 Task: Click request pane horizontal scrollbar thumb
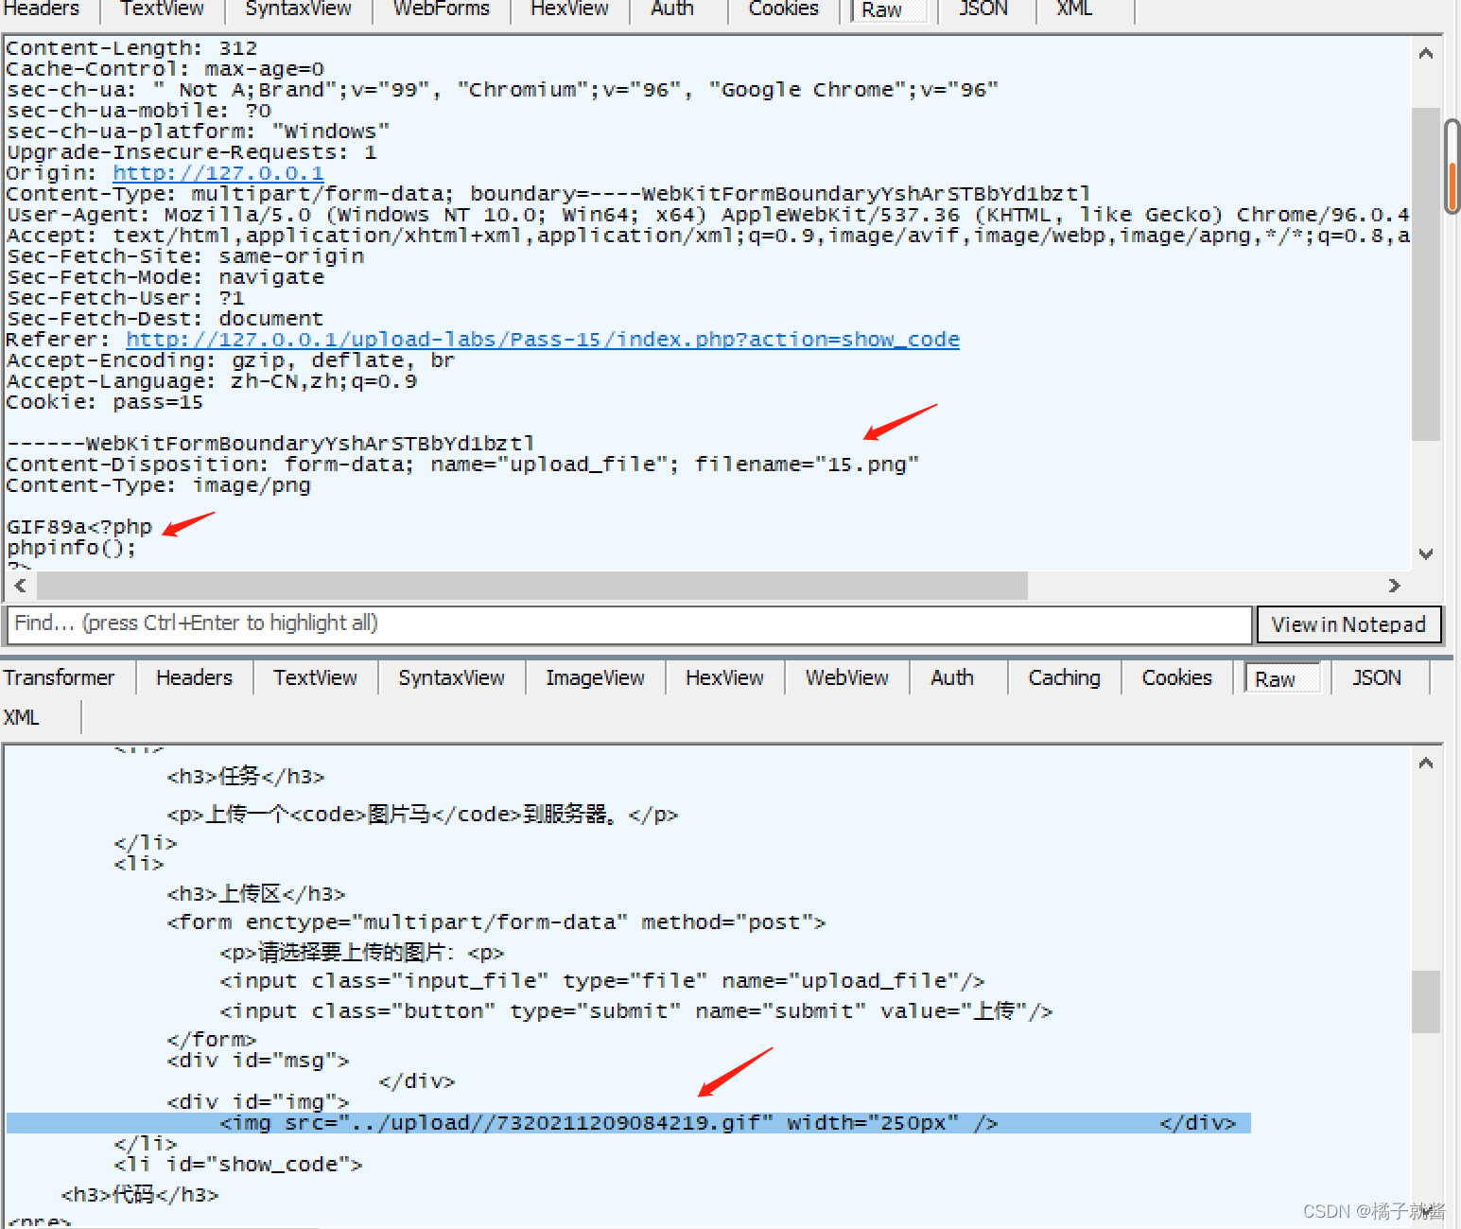pyautogui.click(x=532, y=586)
